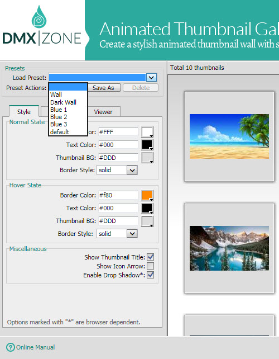Click Normal State Thumbnail BG #DDD field
This screenshot has height=359, width=279.
[118, 158]
